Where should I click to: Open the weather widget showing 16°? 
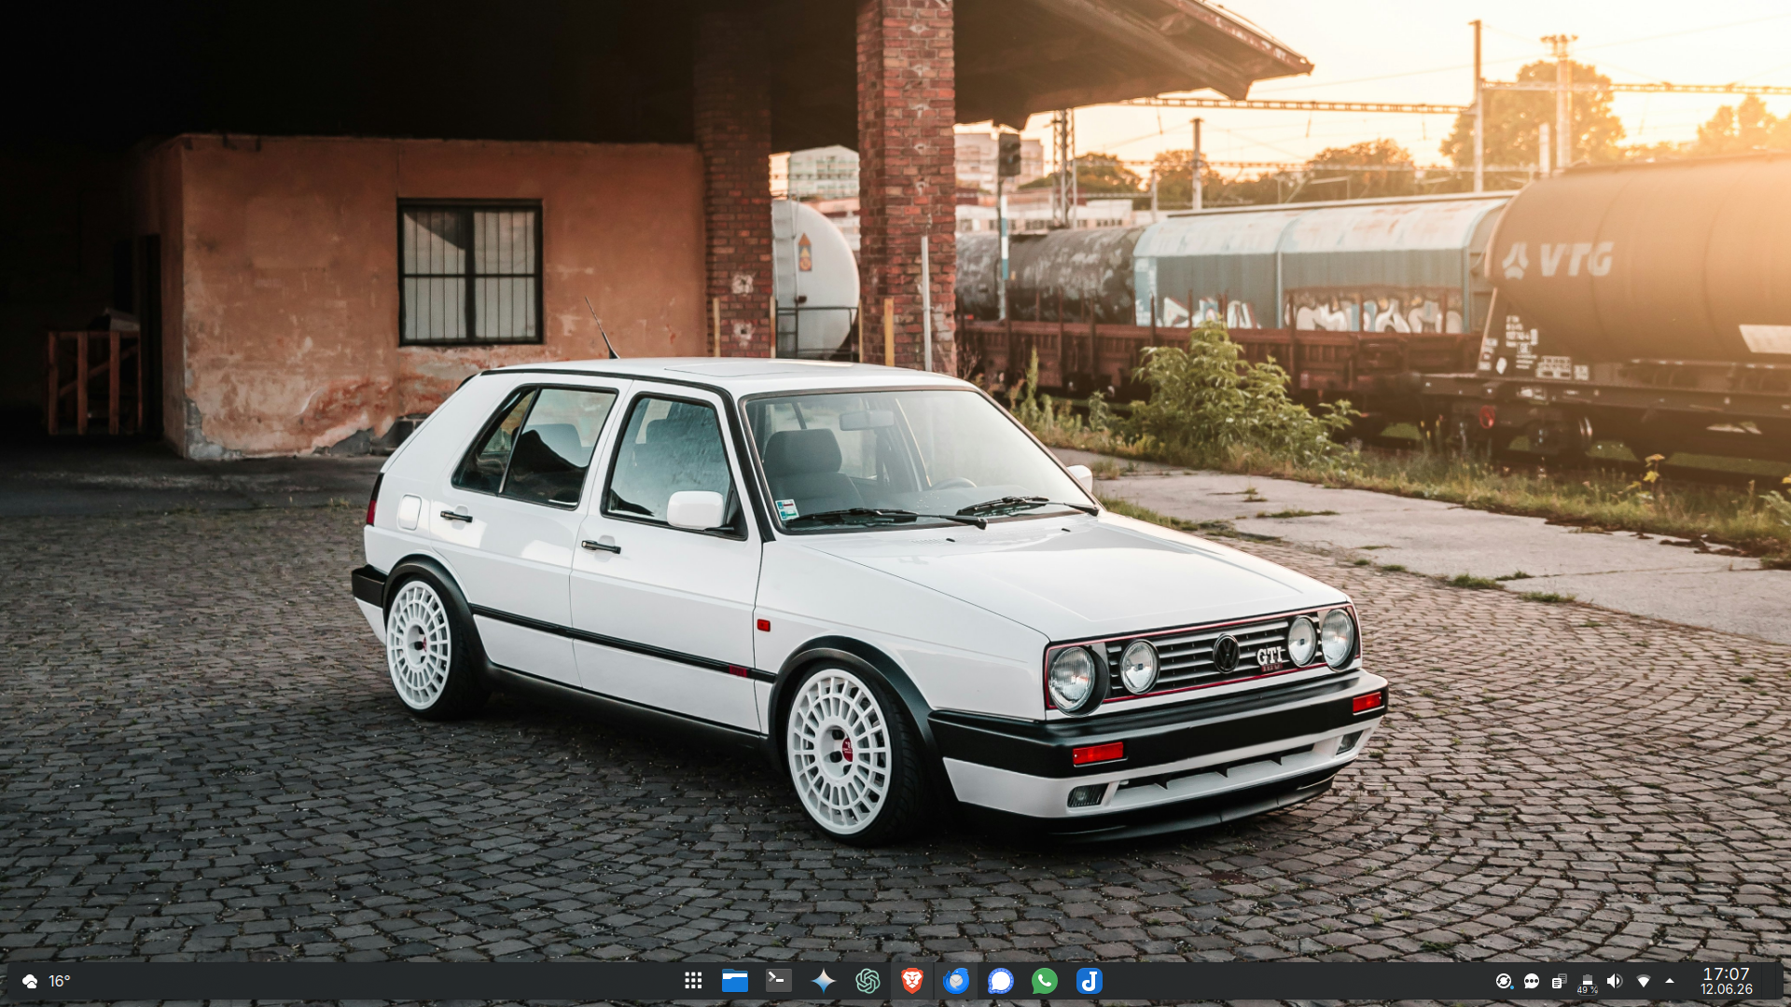tap(46, 981)
